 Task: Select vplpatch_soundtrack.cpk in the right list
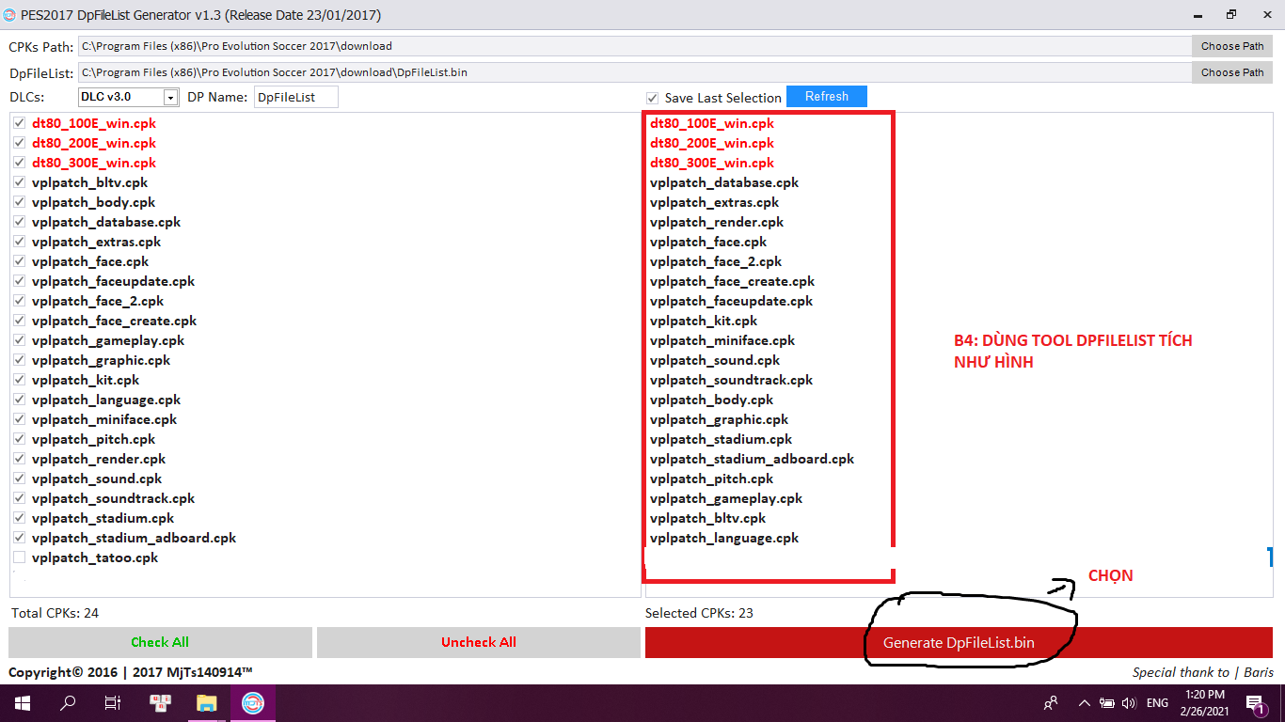pos(731,380)
